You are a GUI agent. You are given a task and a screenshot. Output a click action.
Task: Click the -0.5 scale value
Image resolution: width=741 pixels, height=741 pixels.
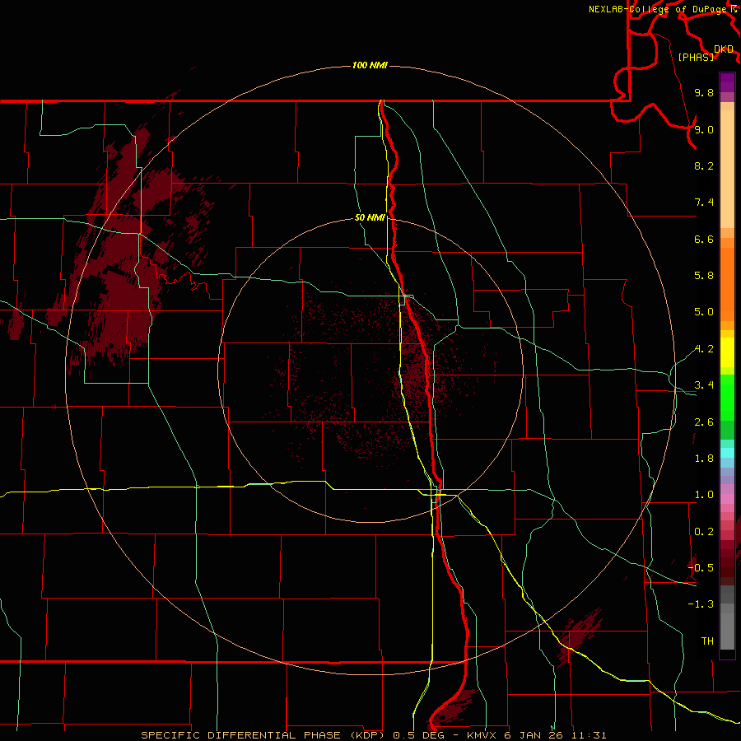pos(701,567)
